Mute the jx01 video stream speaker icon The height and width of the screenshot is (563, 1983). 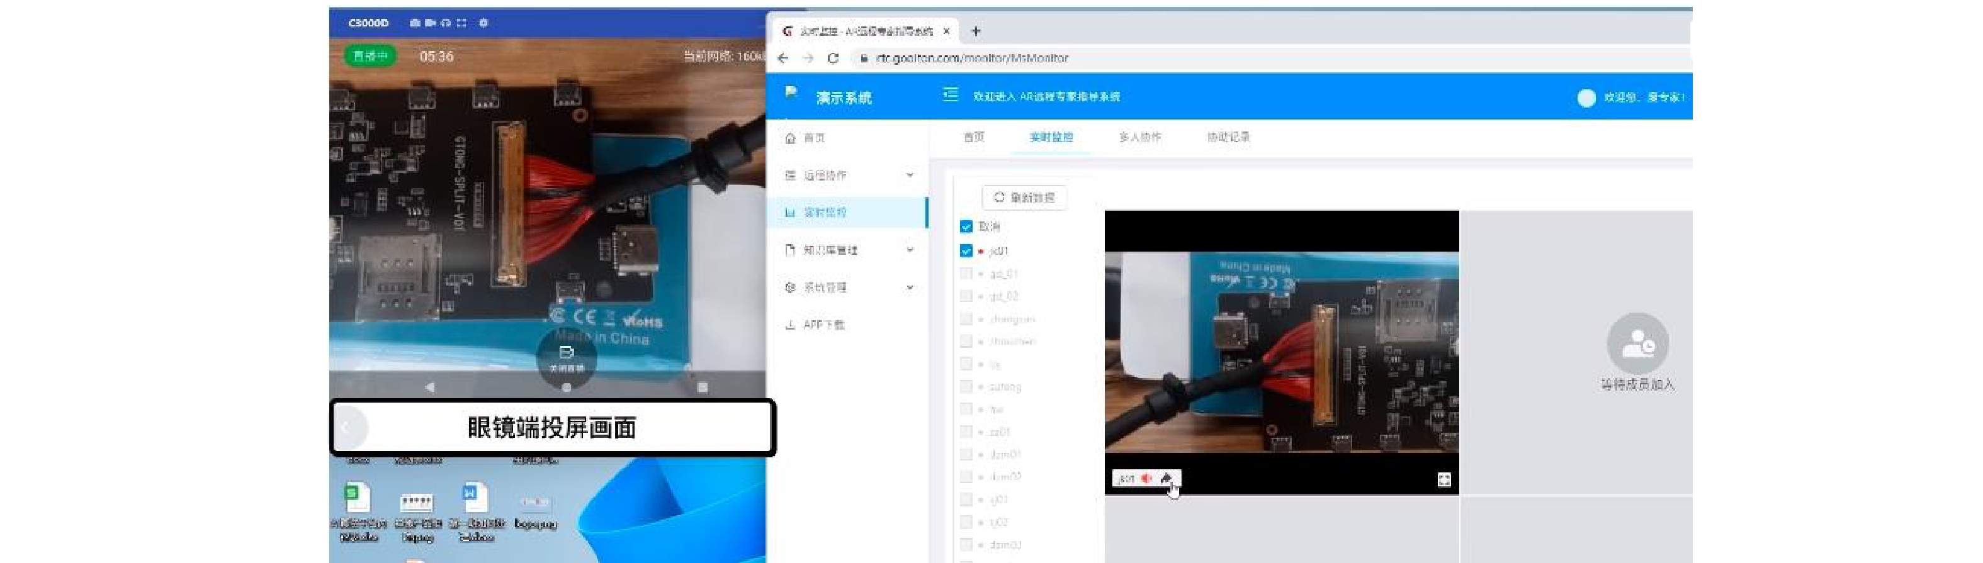click(1146, 479)
